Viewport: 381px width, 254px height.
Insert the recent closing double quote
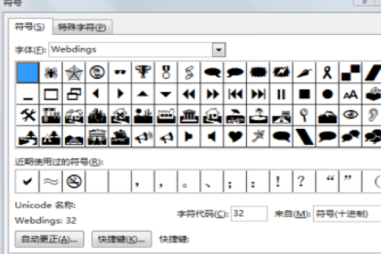(x=351, y=182)
